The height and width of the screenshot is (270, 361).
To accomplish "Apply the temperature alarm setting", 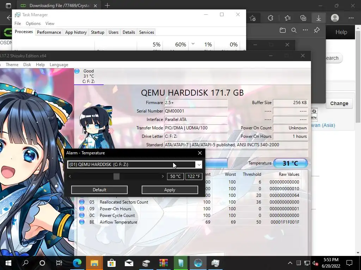I will tap(170, 189).
